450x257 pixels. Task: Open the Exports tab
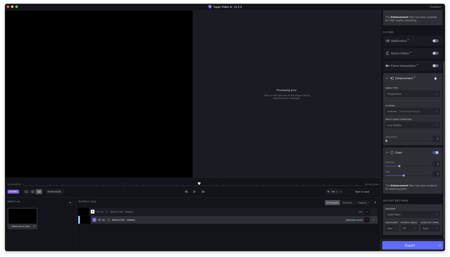[362, 203]
